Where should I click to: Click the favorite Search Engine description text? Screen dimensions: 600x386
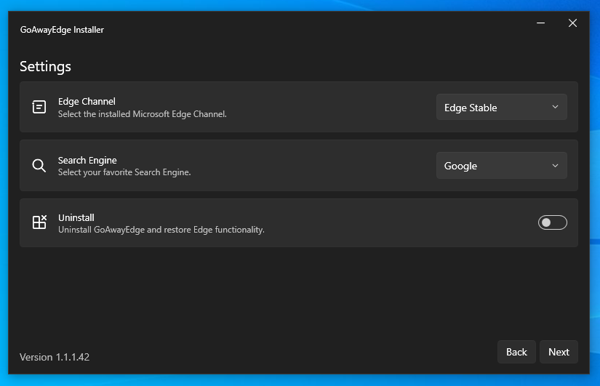(x=124, y=172)
